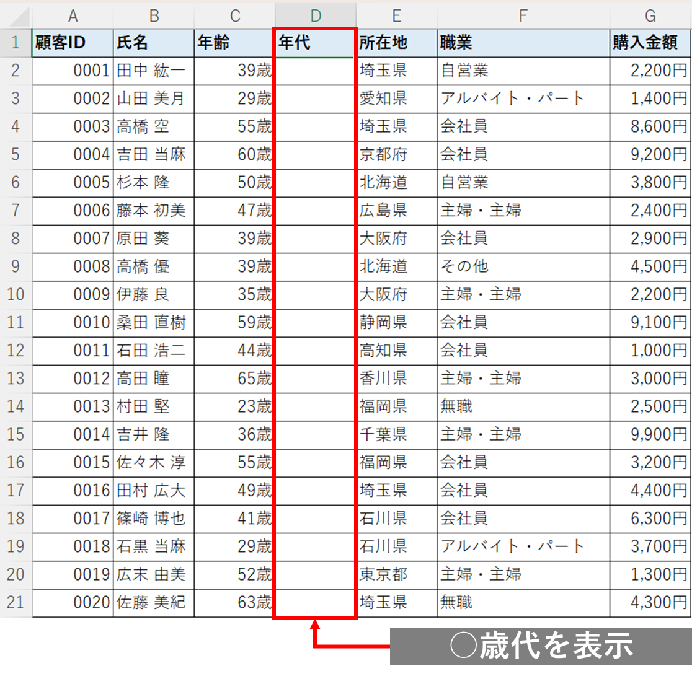Click アルバイト・パート cell in row 3
The image size is (692, 684).
pos(523,99)
